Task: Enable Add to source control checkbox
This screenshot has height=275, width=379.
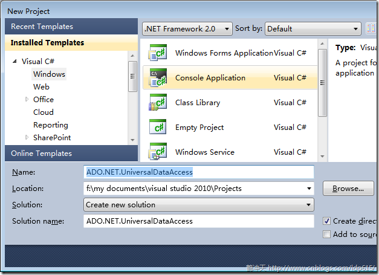Action: (326, 234)
